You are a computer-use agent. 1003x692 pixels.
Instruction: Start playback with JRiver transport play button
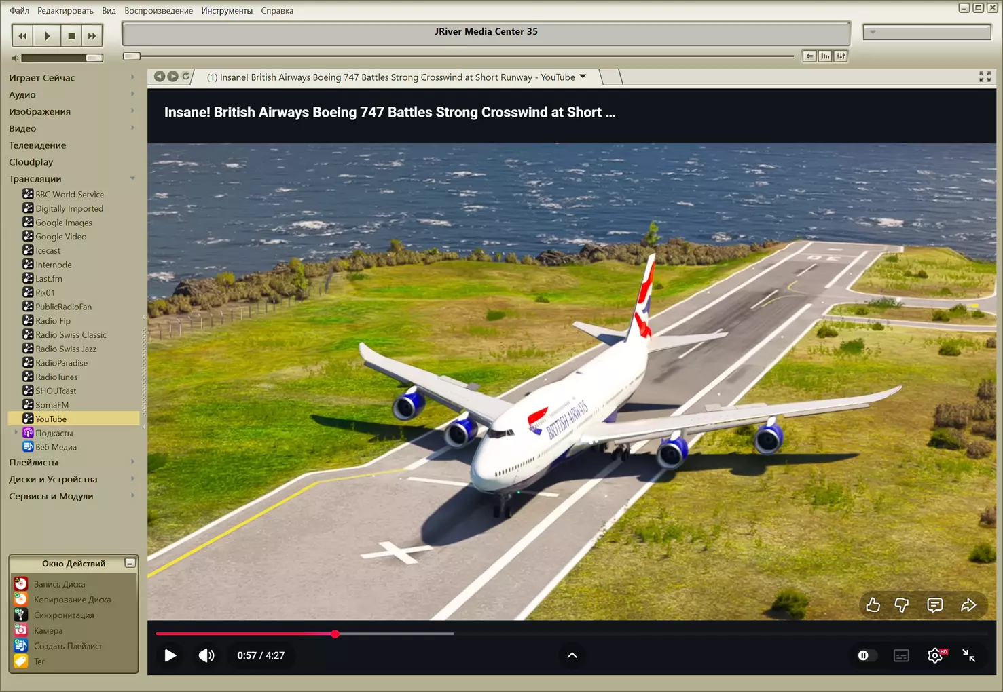click(x=47, y=36)
